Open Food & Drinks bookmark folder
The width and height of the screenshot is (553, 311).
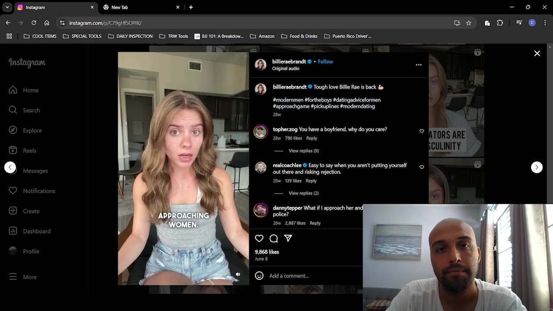click(x=299, y=36)
